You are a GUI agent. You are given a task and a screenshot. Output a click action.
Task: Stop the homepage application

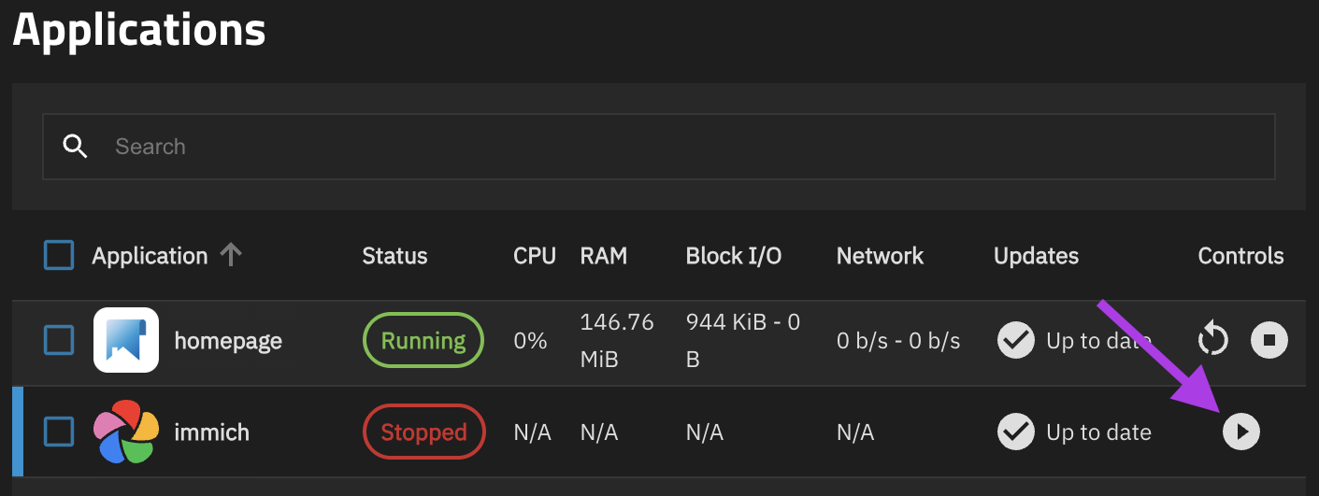1269,340
